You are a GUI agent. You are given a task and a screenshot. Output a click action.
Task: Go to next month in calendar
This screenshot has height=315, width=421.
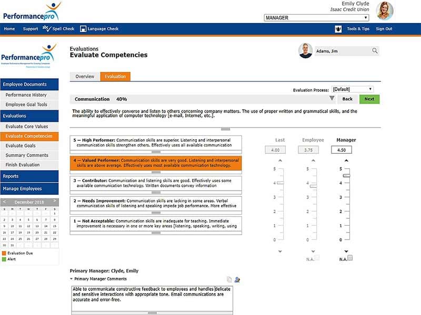pyautogui.click(x=55, y=201)
